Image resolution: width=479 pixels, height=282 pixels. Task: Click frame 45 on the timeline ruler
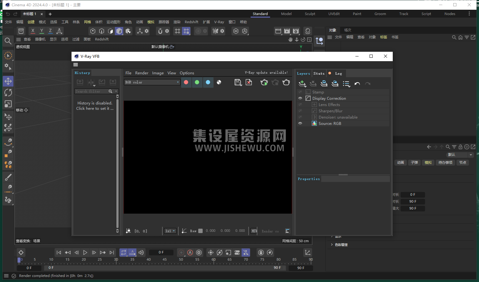pos(165,260)
